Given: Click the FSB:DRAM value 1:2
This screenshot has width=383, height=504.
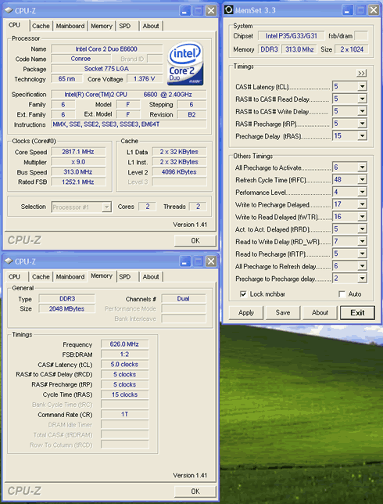Looking at the screenshot, I should [124, 355].
